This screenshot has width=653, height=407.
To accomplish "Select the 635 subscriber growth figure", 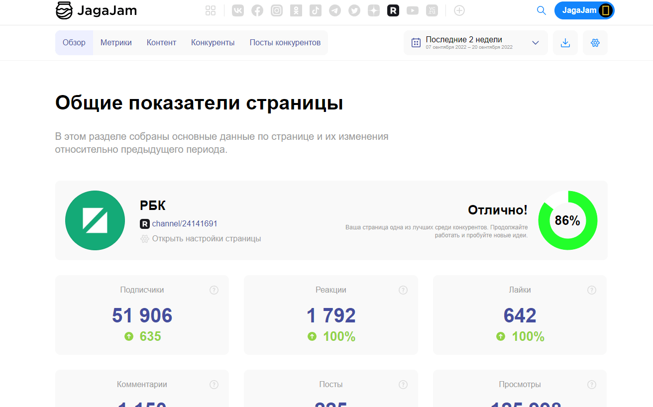I will tap(150, 336).
